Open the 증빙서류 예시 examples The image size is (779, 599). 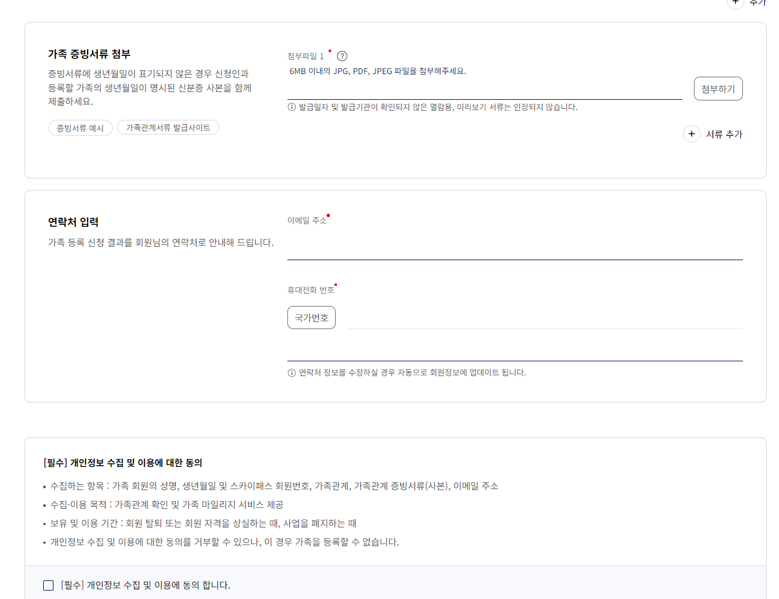point(81,128)
